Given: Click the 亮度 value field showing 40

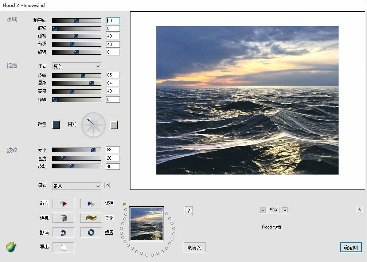Looking at the screenshot, I should [113, 91].
